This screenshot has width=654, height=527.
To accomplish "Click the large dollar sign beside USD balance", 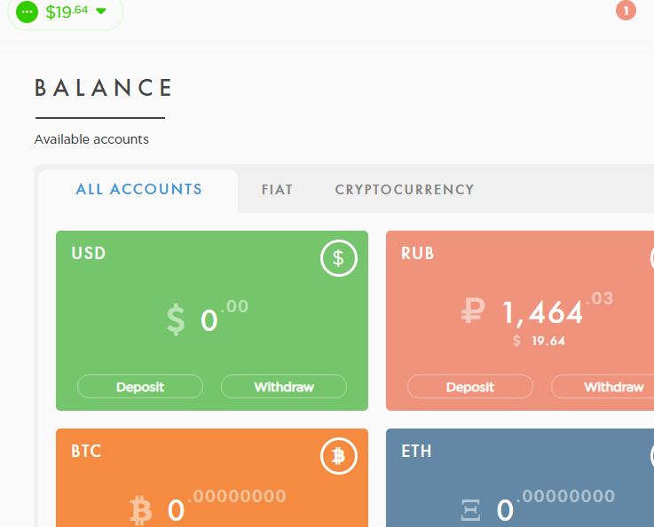I will (x=176, y=319).
